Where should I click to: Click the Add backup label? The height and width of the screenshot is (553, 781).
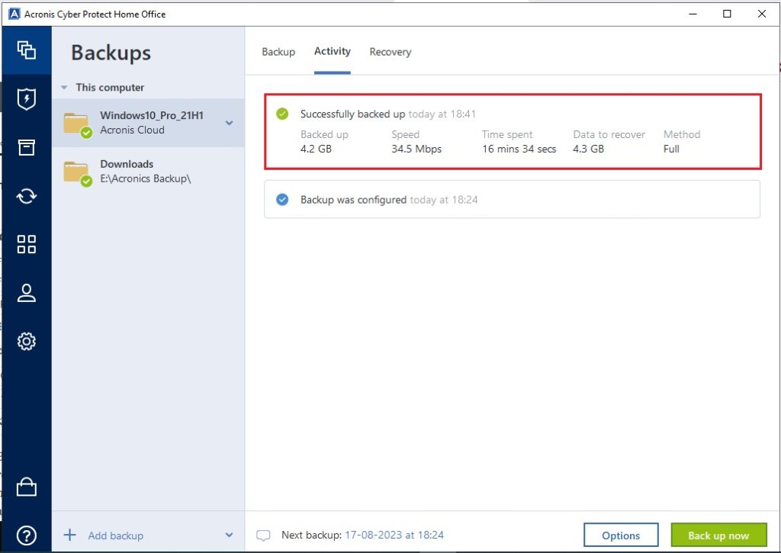click(116, 535)
